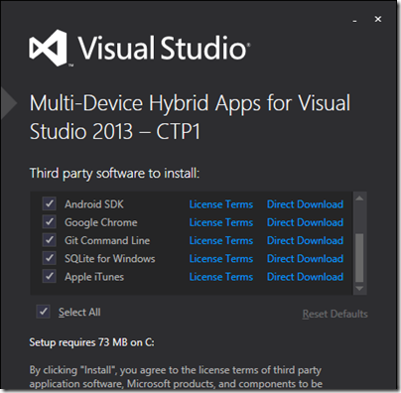Click the Reset Defaults link
The width and height of the screenshot is (401, 393).
(334, 314)
